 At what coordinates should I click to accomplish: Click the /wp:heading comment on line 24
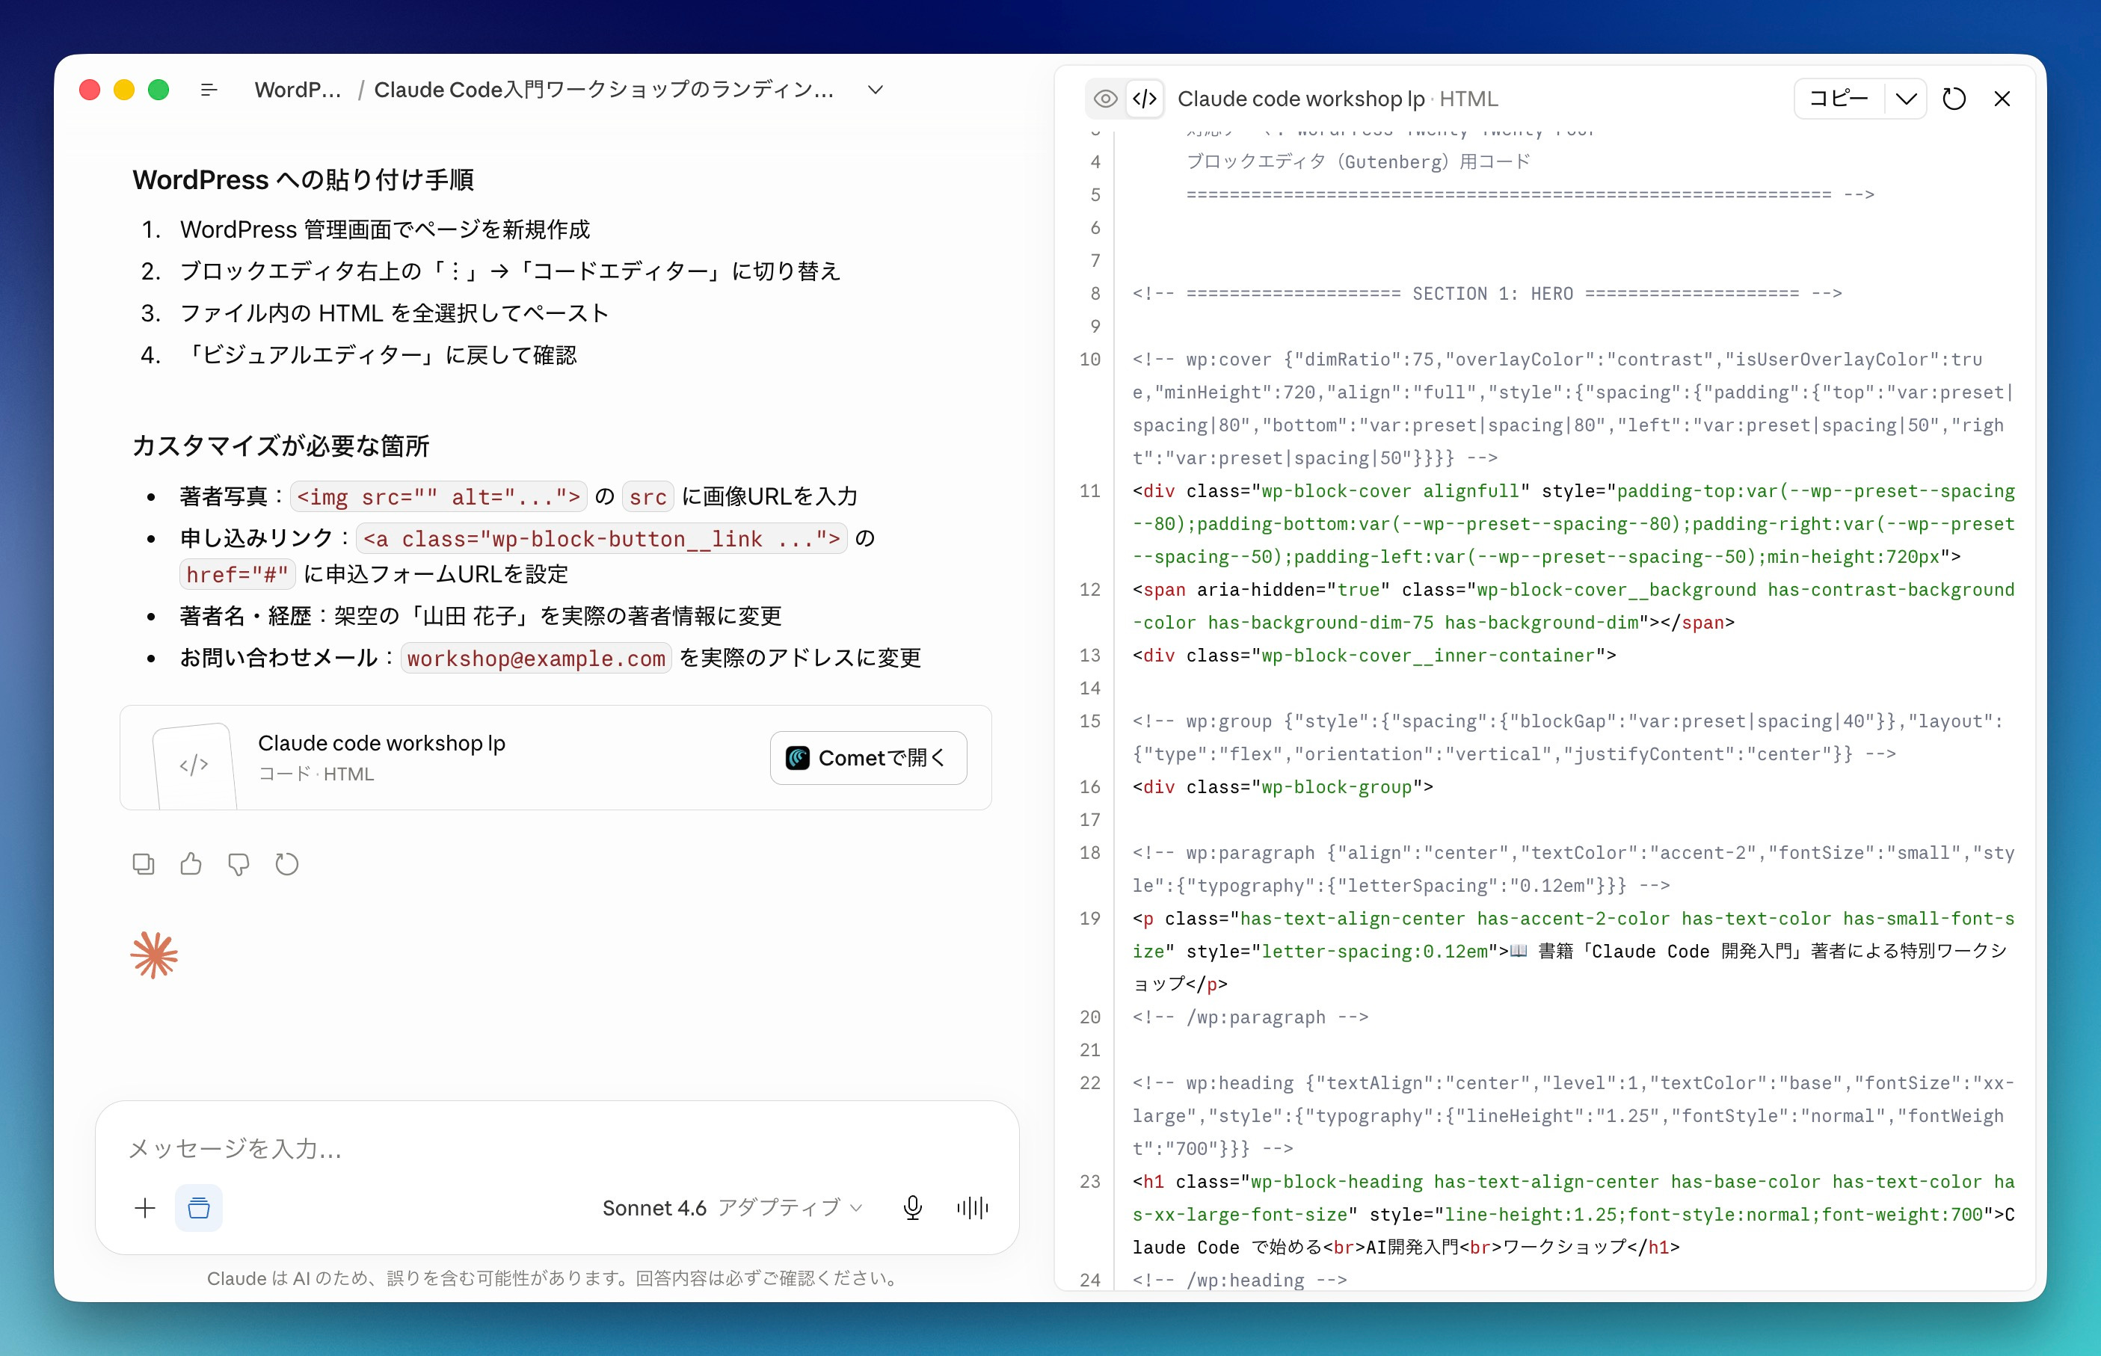click(1240, 1281)
